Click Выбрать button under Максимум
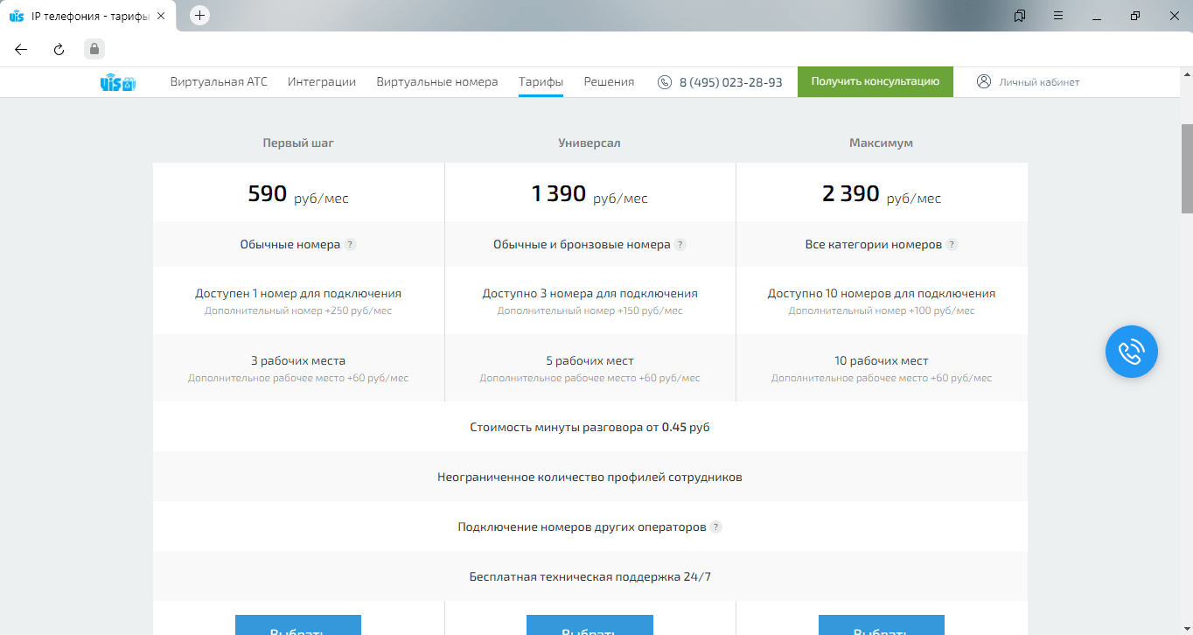Image resolution: width=1193 pixels, height=635 pixels. [882, 625]
